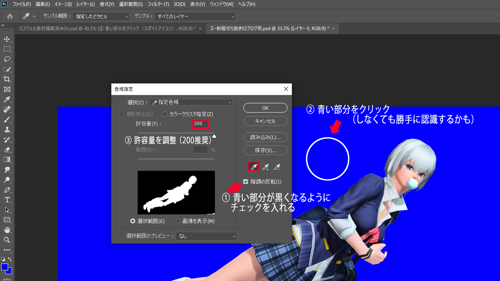
Task: Select the Move tool
Action: (7, 39)
